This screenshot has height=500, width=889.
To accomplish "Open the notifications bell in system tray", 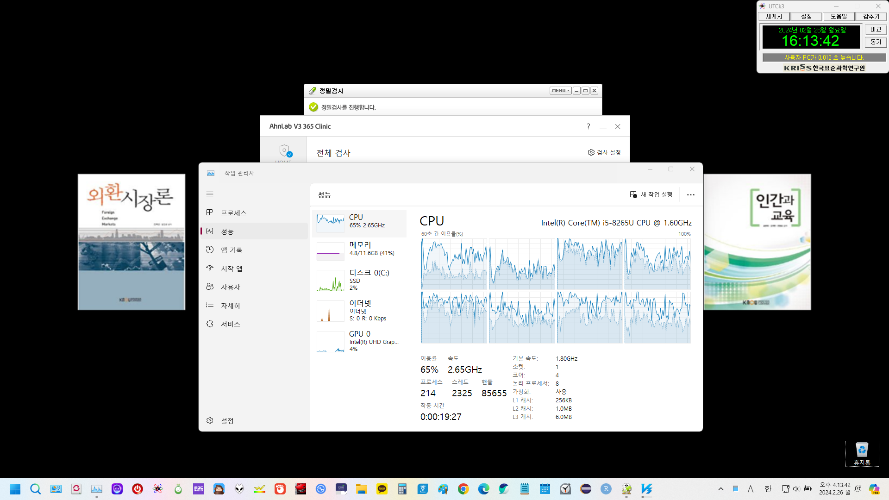I will tap(858, 489).
